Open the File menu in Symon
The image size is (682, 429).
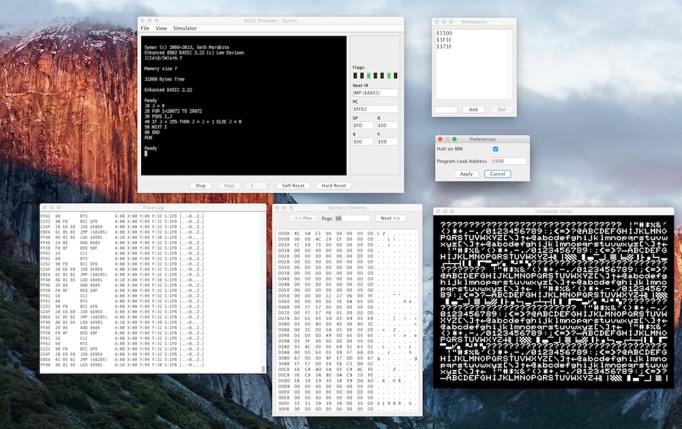[145, 28]
